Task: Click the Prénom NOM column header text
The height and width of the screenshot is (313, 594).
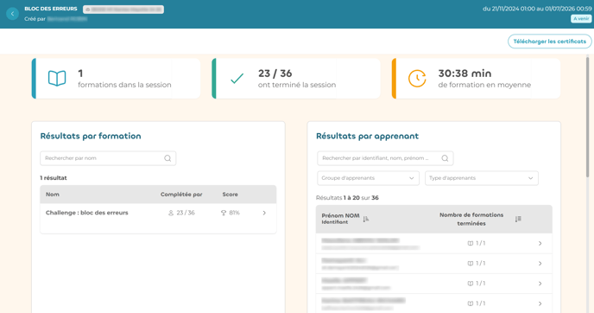Action: (x=340, y=215)
